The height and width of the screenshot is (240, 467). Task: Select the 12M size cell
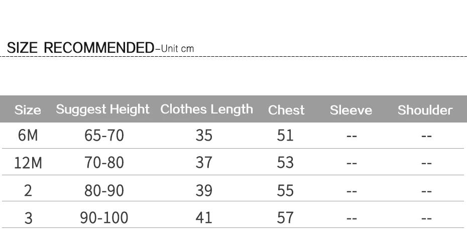click(x=28, y=163)
